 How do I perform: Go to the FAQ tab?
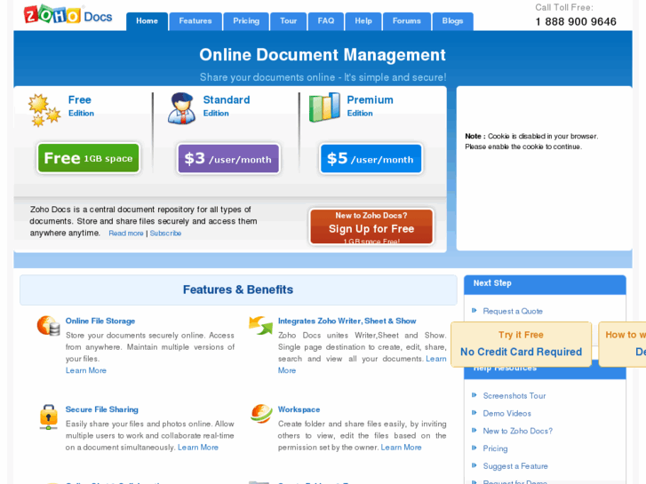click(326, 21)
